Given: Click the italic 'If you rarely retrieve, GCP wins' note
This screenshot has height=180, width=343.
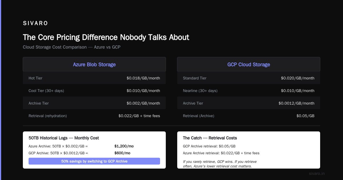Looking at the screenshot, I should 220,164.
